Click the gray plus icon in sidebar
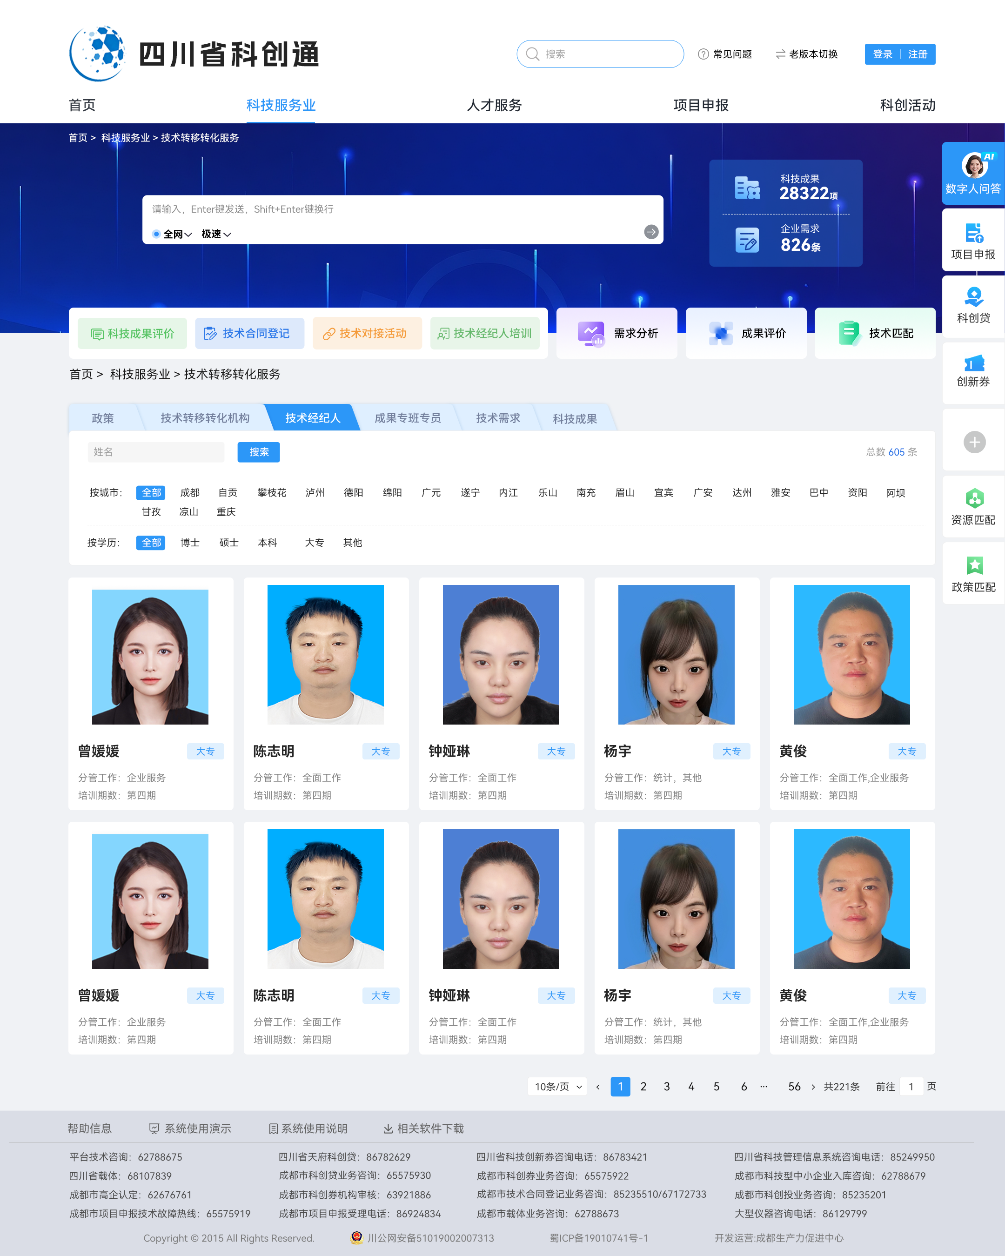The height and width of the screenshot is (1256, 1005). click(974, 442)
